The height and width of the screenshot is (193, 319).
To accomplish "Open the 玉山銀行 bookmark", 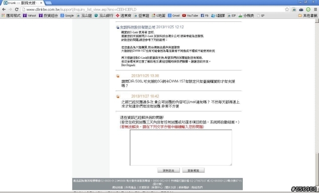I will coord(104,15).
